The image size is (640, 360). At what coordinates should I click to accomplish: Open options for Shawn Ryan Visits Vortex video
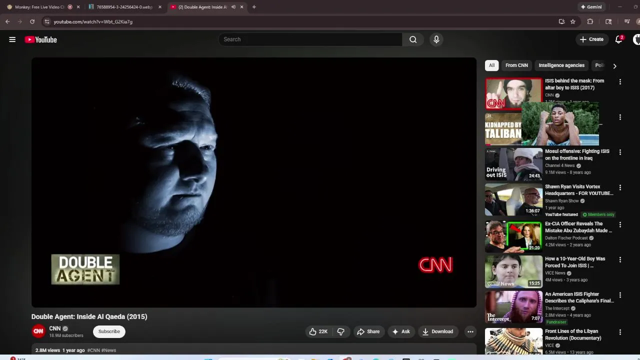tap(620, 187)
